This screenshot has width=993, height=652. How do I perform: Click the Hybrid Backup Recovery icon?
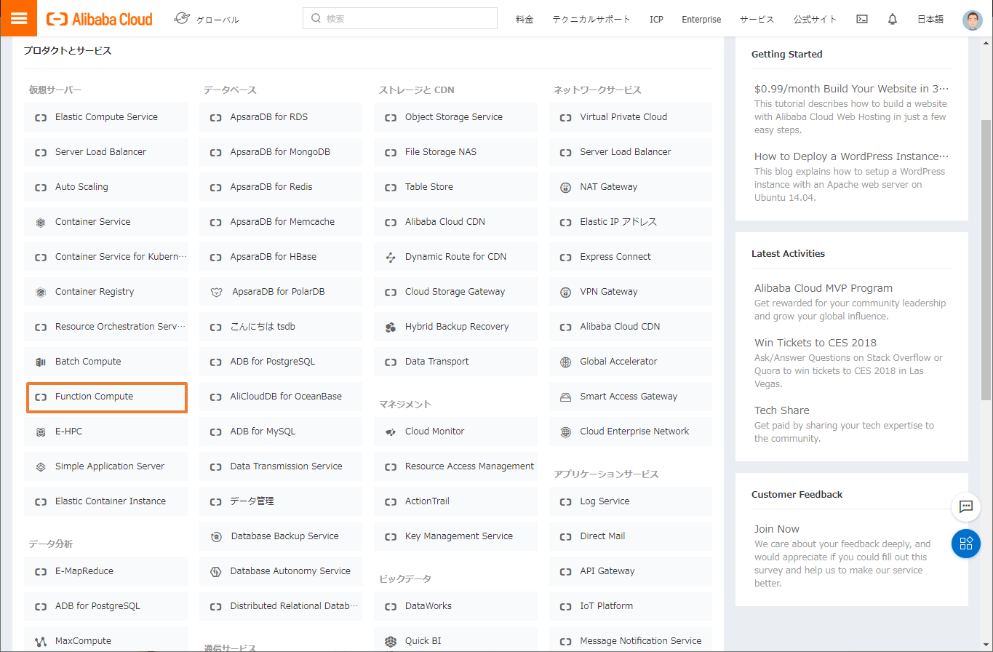pyautogui.click(x=391, y=327)
